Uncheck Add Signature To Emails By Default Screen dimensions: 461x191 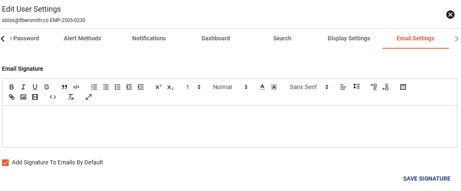pos(5,163)
